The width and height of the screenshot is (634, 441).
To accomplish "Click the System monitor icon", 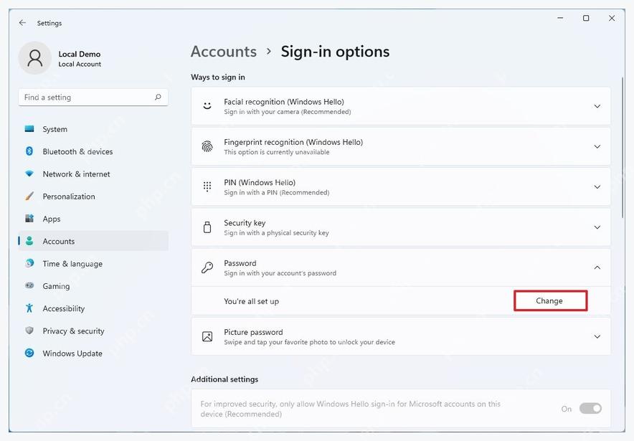I will coord(29,129).
